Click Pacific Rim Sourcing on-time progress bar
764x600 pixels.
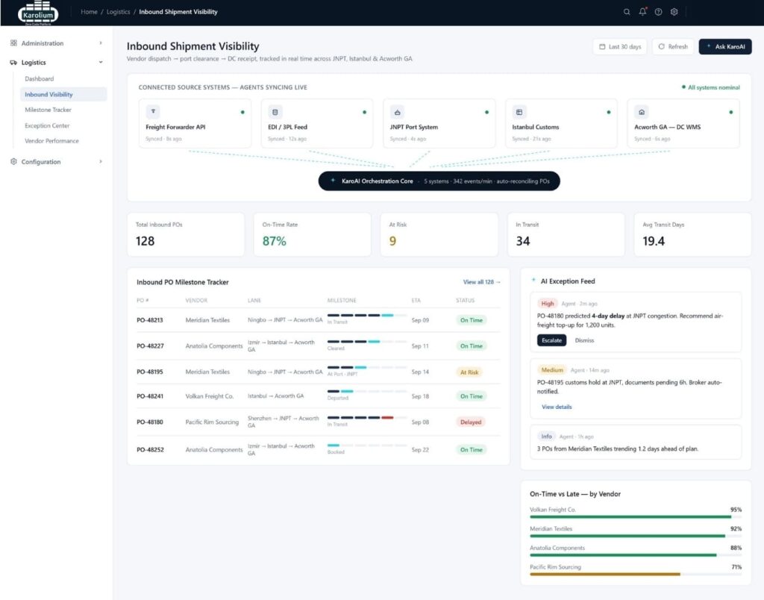[636, 574]
